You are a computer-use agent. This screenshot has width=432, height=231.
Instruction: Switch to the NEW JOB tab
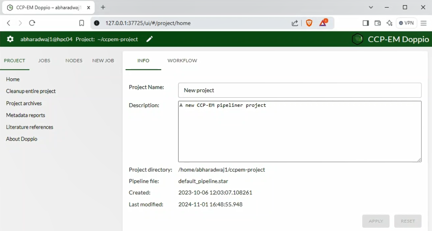click(x=103, y=60)
